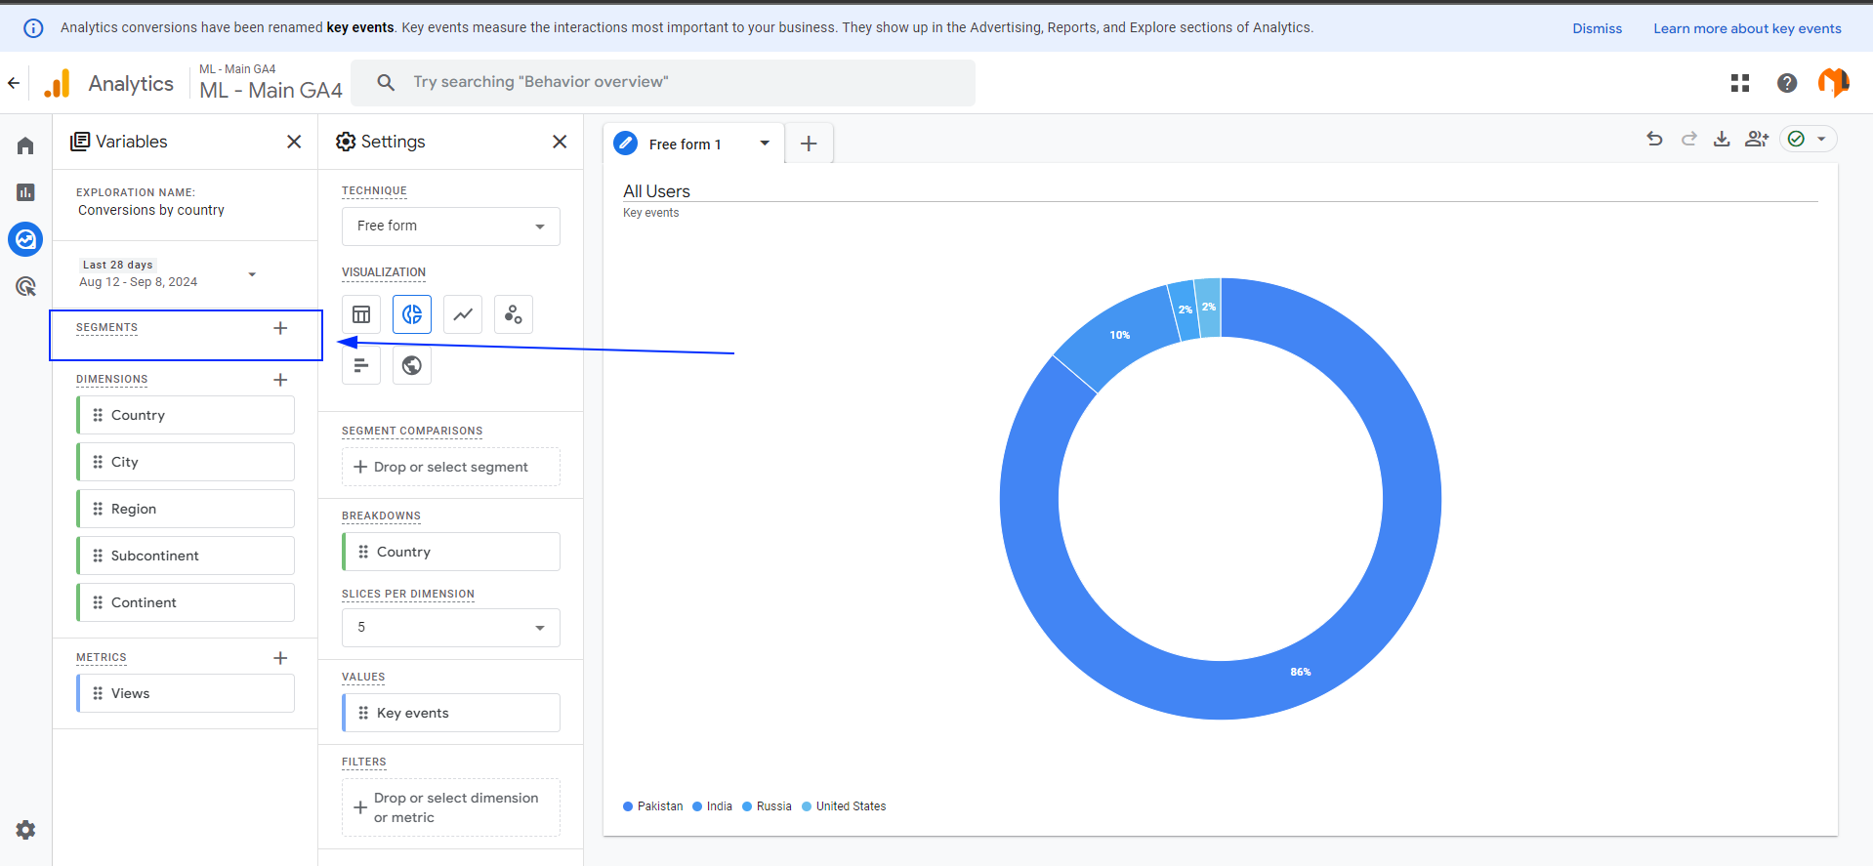Select the Table visualization icon

point(361,314)
